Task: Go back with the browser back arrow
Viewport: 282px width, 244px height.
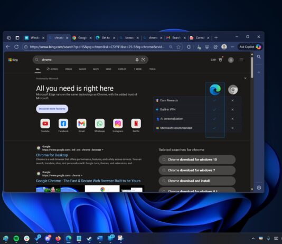Action: 8,47
